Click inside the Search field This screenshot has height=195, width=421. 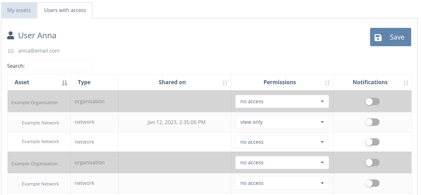pos(59,66)
